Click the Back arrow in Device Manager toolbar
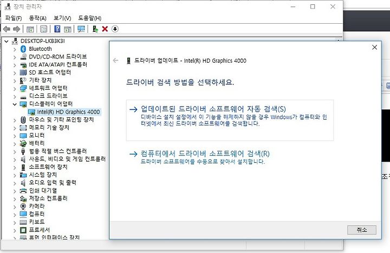The height and width of the screenshot is (253, 390). coord(6,29)
